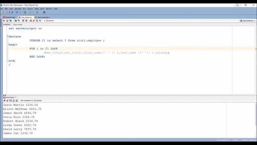Open the dropdown next to Debug icon
Viewport: 257px width, 145px height.
pos(33,12)
